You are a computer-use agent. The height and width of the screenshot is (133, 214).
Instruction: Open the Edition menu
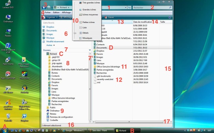(56, 12)
